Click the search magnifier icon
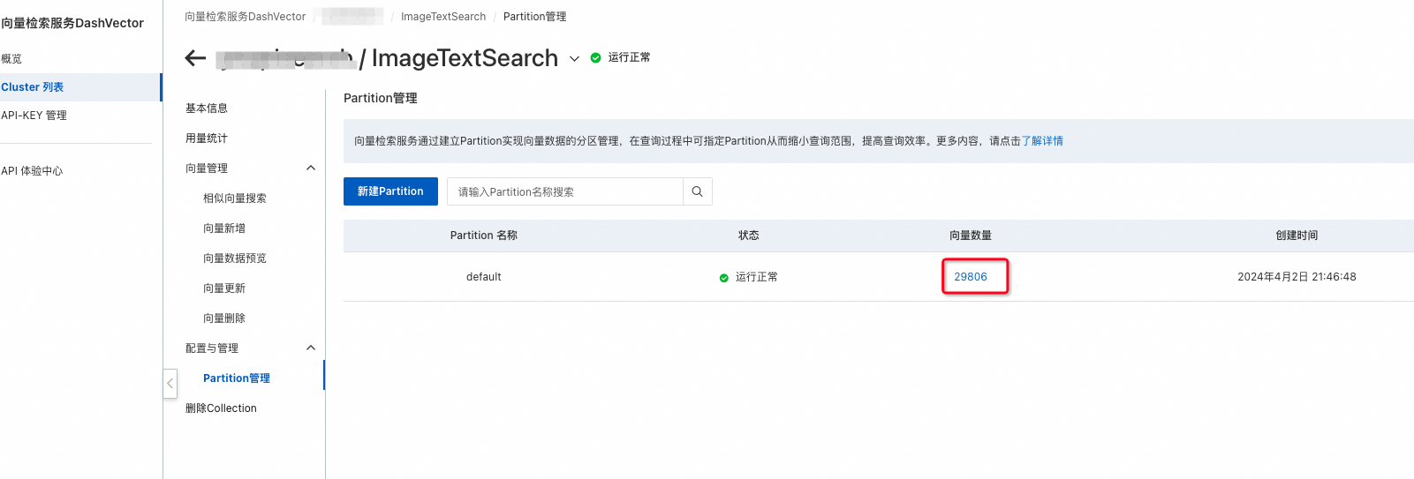The width and height of the screenshot is (1414, 479). (697, 191)
